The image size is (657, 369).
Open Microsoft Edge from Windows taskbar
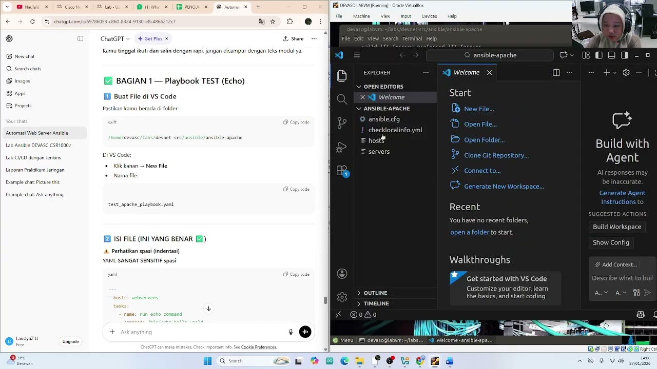pyautogui.click(x=344, y=361)
